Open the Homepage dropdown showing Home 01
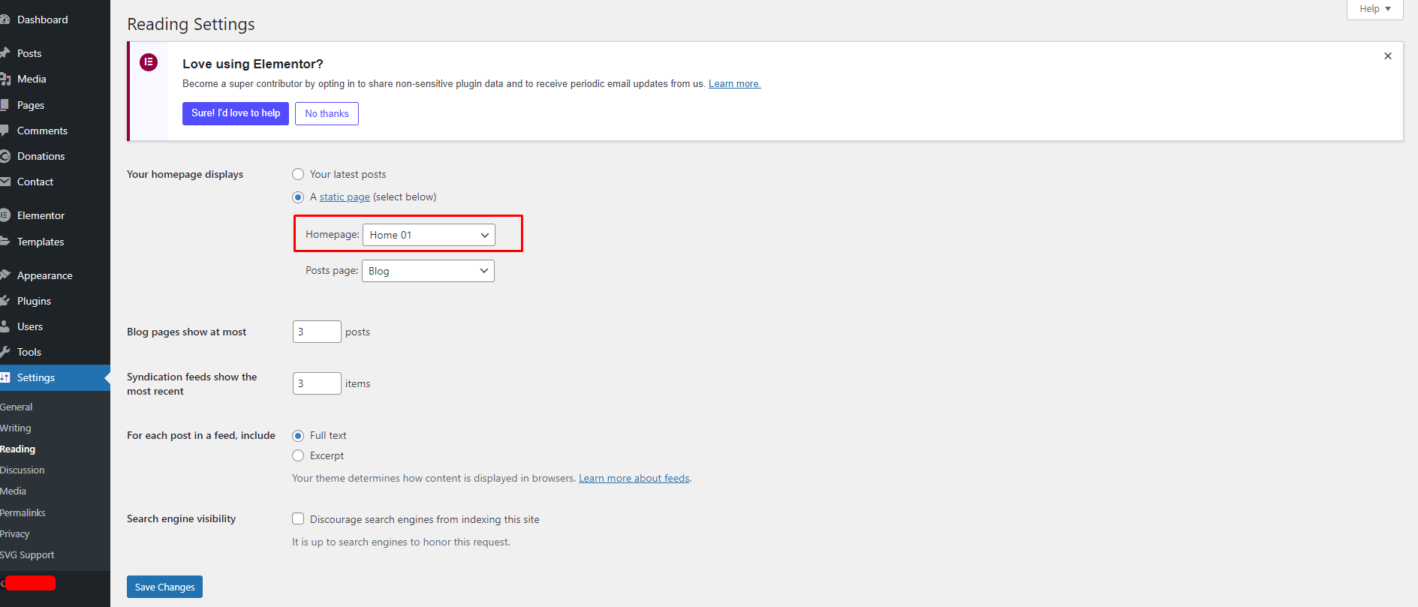The height and width of the screenshot is (607, 1418). point(429,235)
